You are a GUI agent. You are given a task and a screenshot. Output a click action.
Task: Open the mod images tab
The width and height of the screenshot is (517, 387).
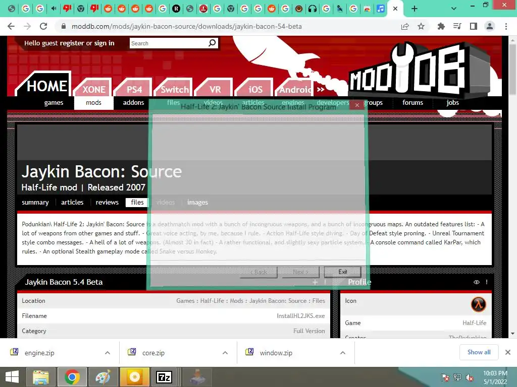tap(197, 203)
